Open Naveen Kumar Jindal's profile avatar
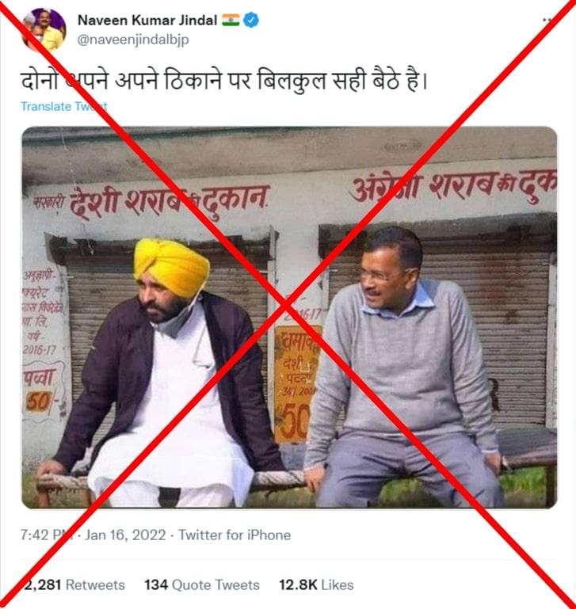 (x=44, y=29)
